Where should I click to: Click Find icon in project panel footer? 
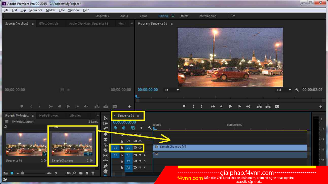coord(74,173)
